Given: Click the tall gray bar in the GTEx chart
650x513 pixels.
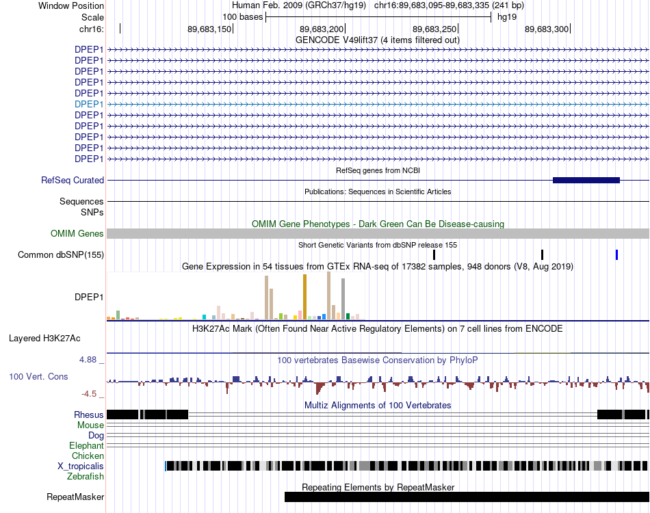Looking at the screenshot, I should [x=343, y=299].
